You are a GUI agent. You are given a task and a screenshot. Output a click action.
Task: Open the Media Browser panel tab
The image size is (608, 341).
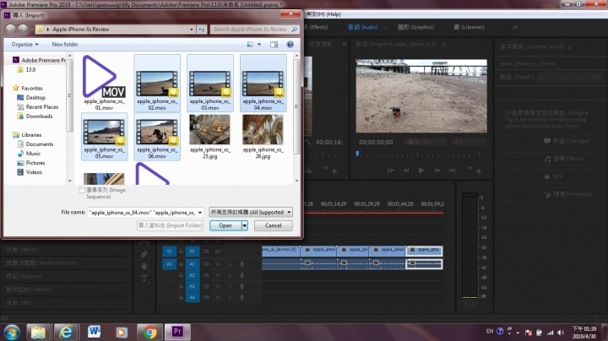click(41, 263)
